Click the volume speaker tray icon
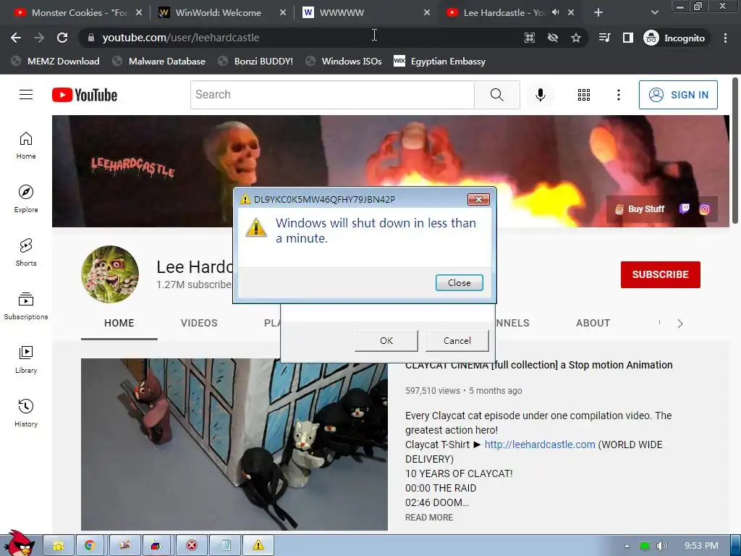The height and width of the screenshot is (556, 741). coord(661,546)
